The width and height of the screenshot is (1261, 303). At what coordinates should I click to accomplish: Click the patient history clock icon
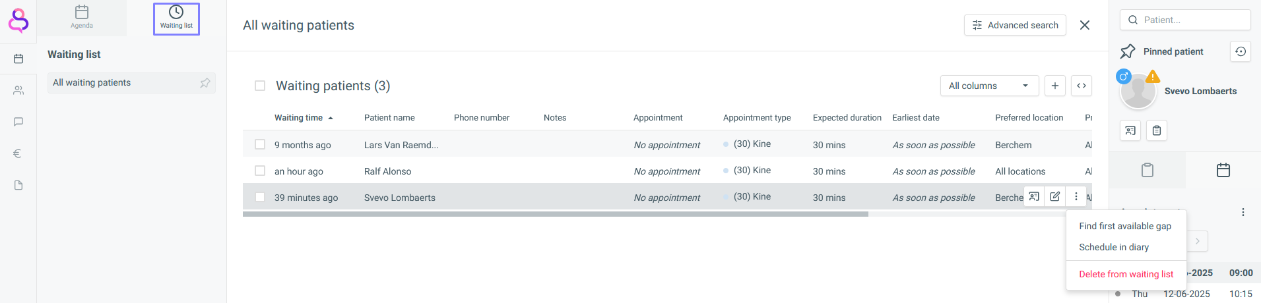point(1241,51)
